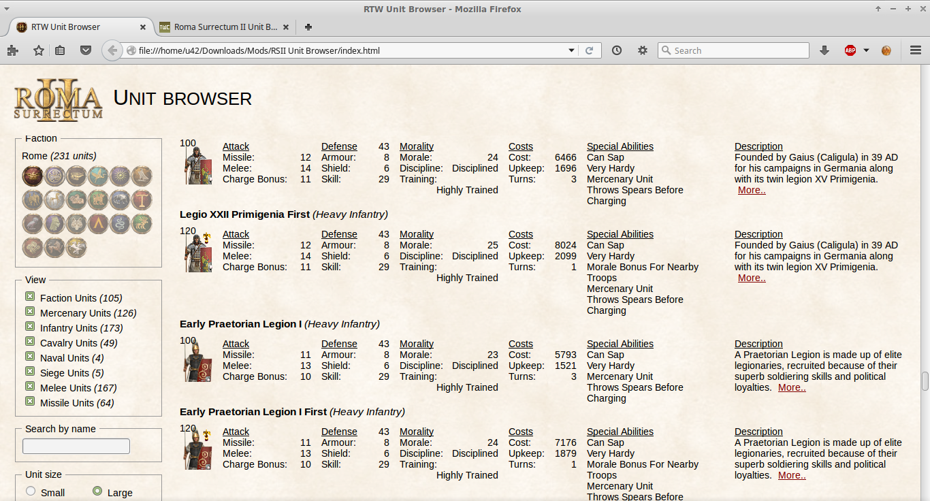
Task: Open More link for Early Praetorian Legion I First
Action: click(792, 475)
